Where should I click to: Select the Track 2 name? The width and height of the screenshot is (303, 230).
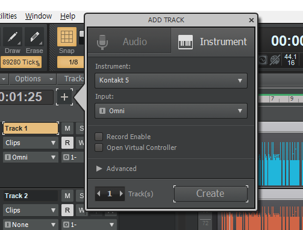click(31, 196)
